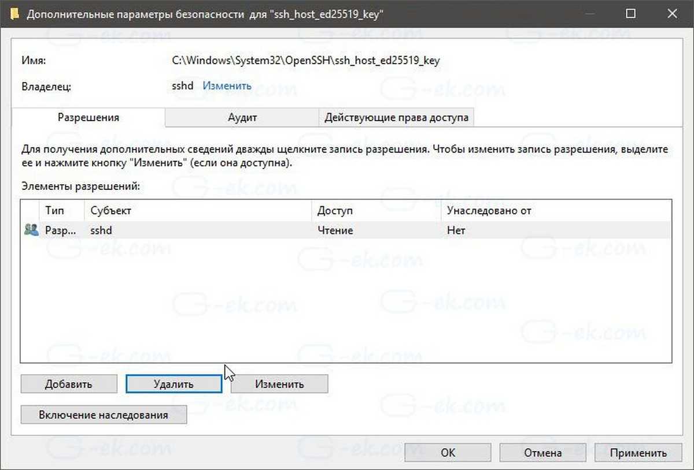This screenshot has height=470, width=694.
Task: Click the Применить button
Action: [x=638, y=453]
